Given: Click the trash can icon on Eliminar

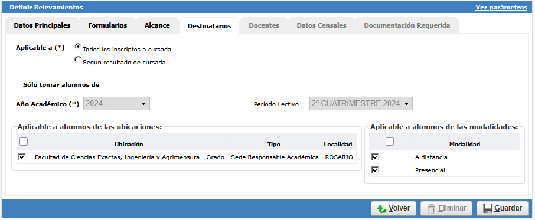Looking at the screenshot, I should tap(432, 208).
